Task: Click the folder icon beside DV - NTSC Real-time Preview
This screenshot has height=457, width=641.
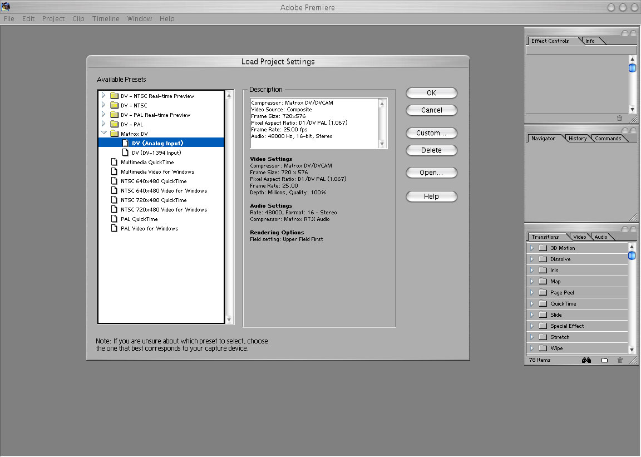Action: pyautogui.click(x=115, y=96)
